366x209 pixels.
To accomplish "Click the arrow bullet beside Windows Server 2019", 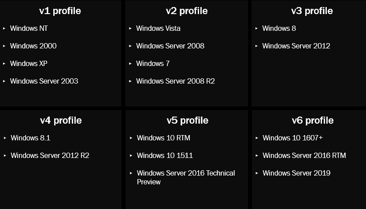I will coord(257,173).
